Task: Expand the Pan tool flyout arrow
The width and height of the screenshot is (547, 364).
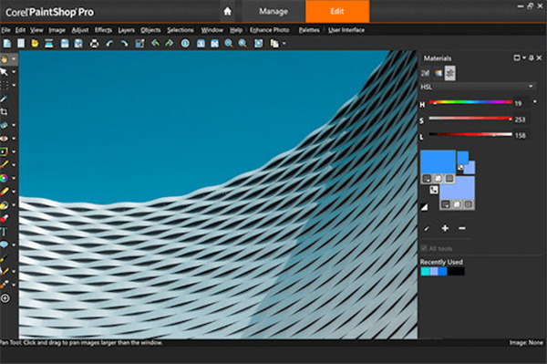Action: click(x=14, y=59)
